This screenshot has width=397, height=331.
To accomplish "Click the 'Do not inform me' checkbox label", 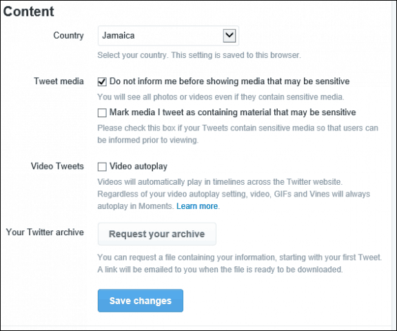I will click(230, 81).
